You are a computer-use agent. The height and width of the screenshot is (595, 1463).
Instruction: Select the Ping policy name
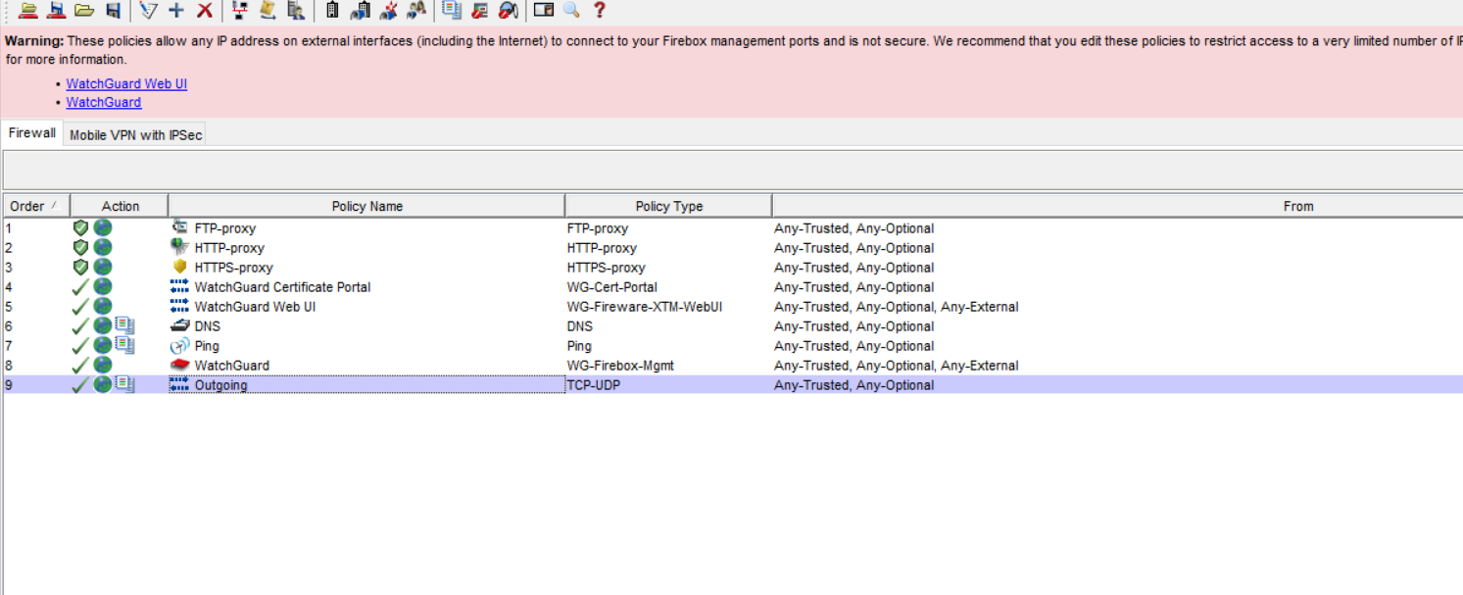point(207,346)
